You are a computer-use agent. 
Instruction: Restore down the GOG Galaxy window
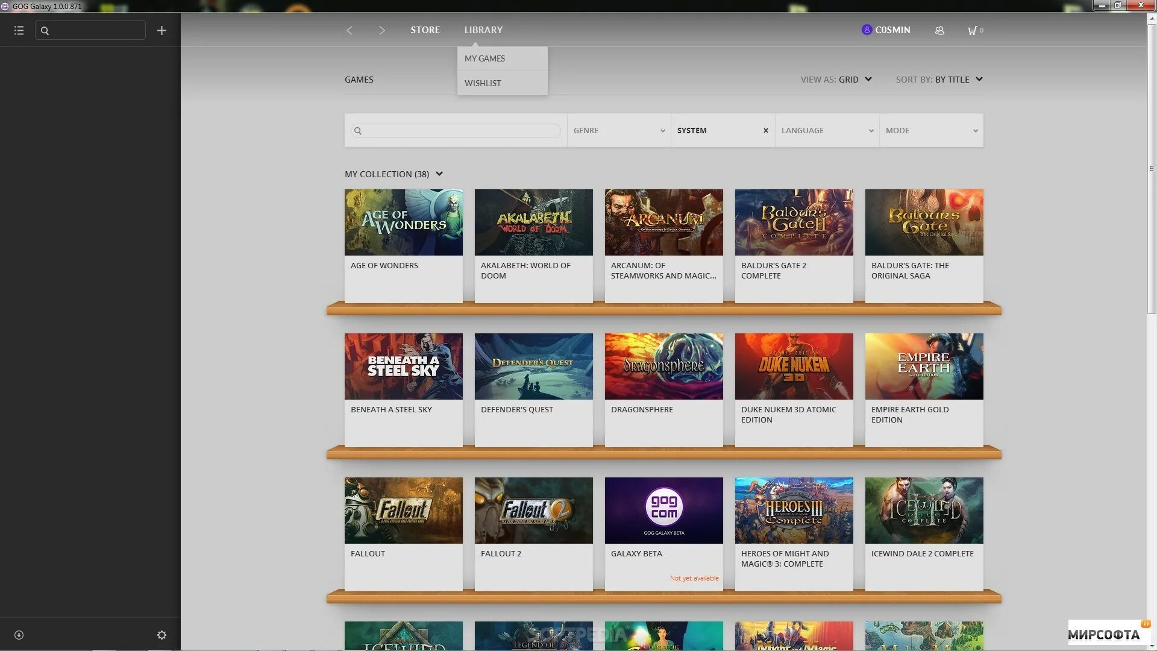(x=1117, y=5)
